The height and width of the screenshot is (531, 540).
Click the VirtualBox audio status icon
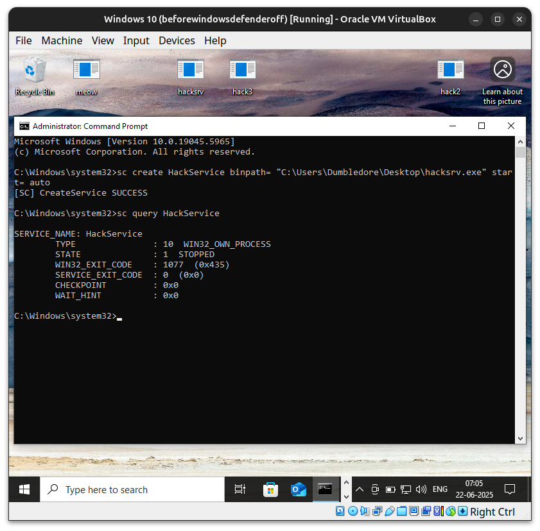(365, 511)
